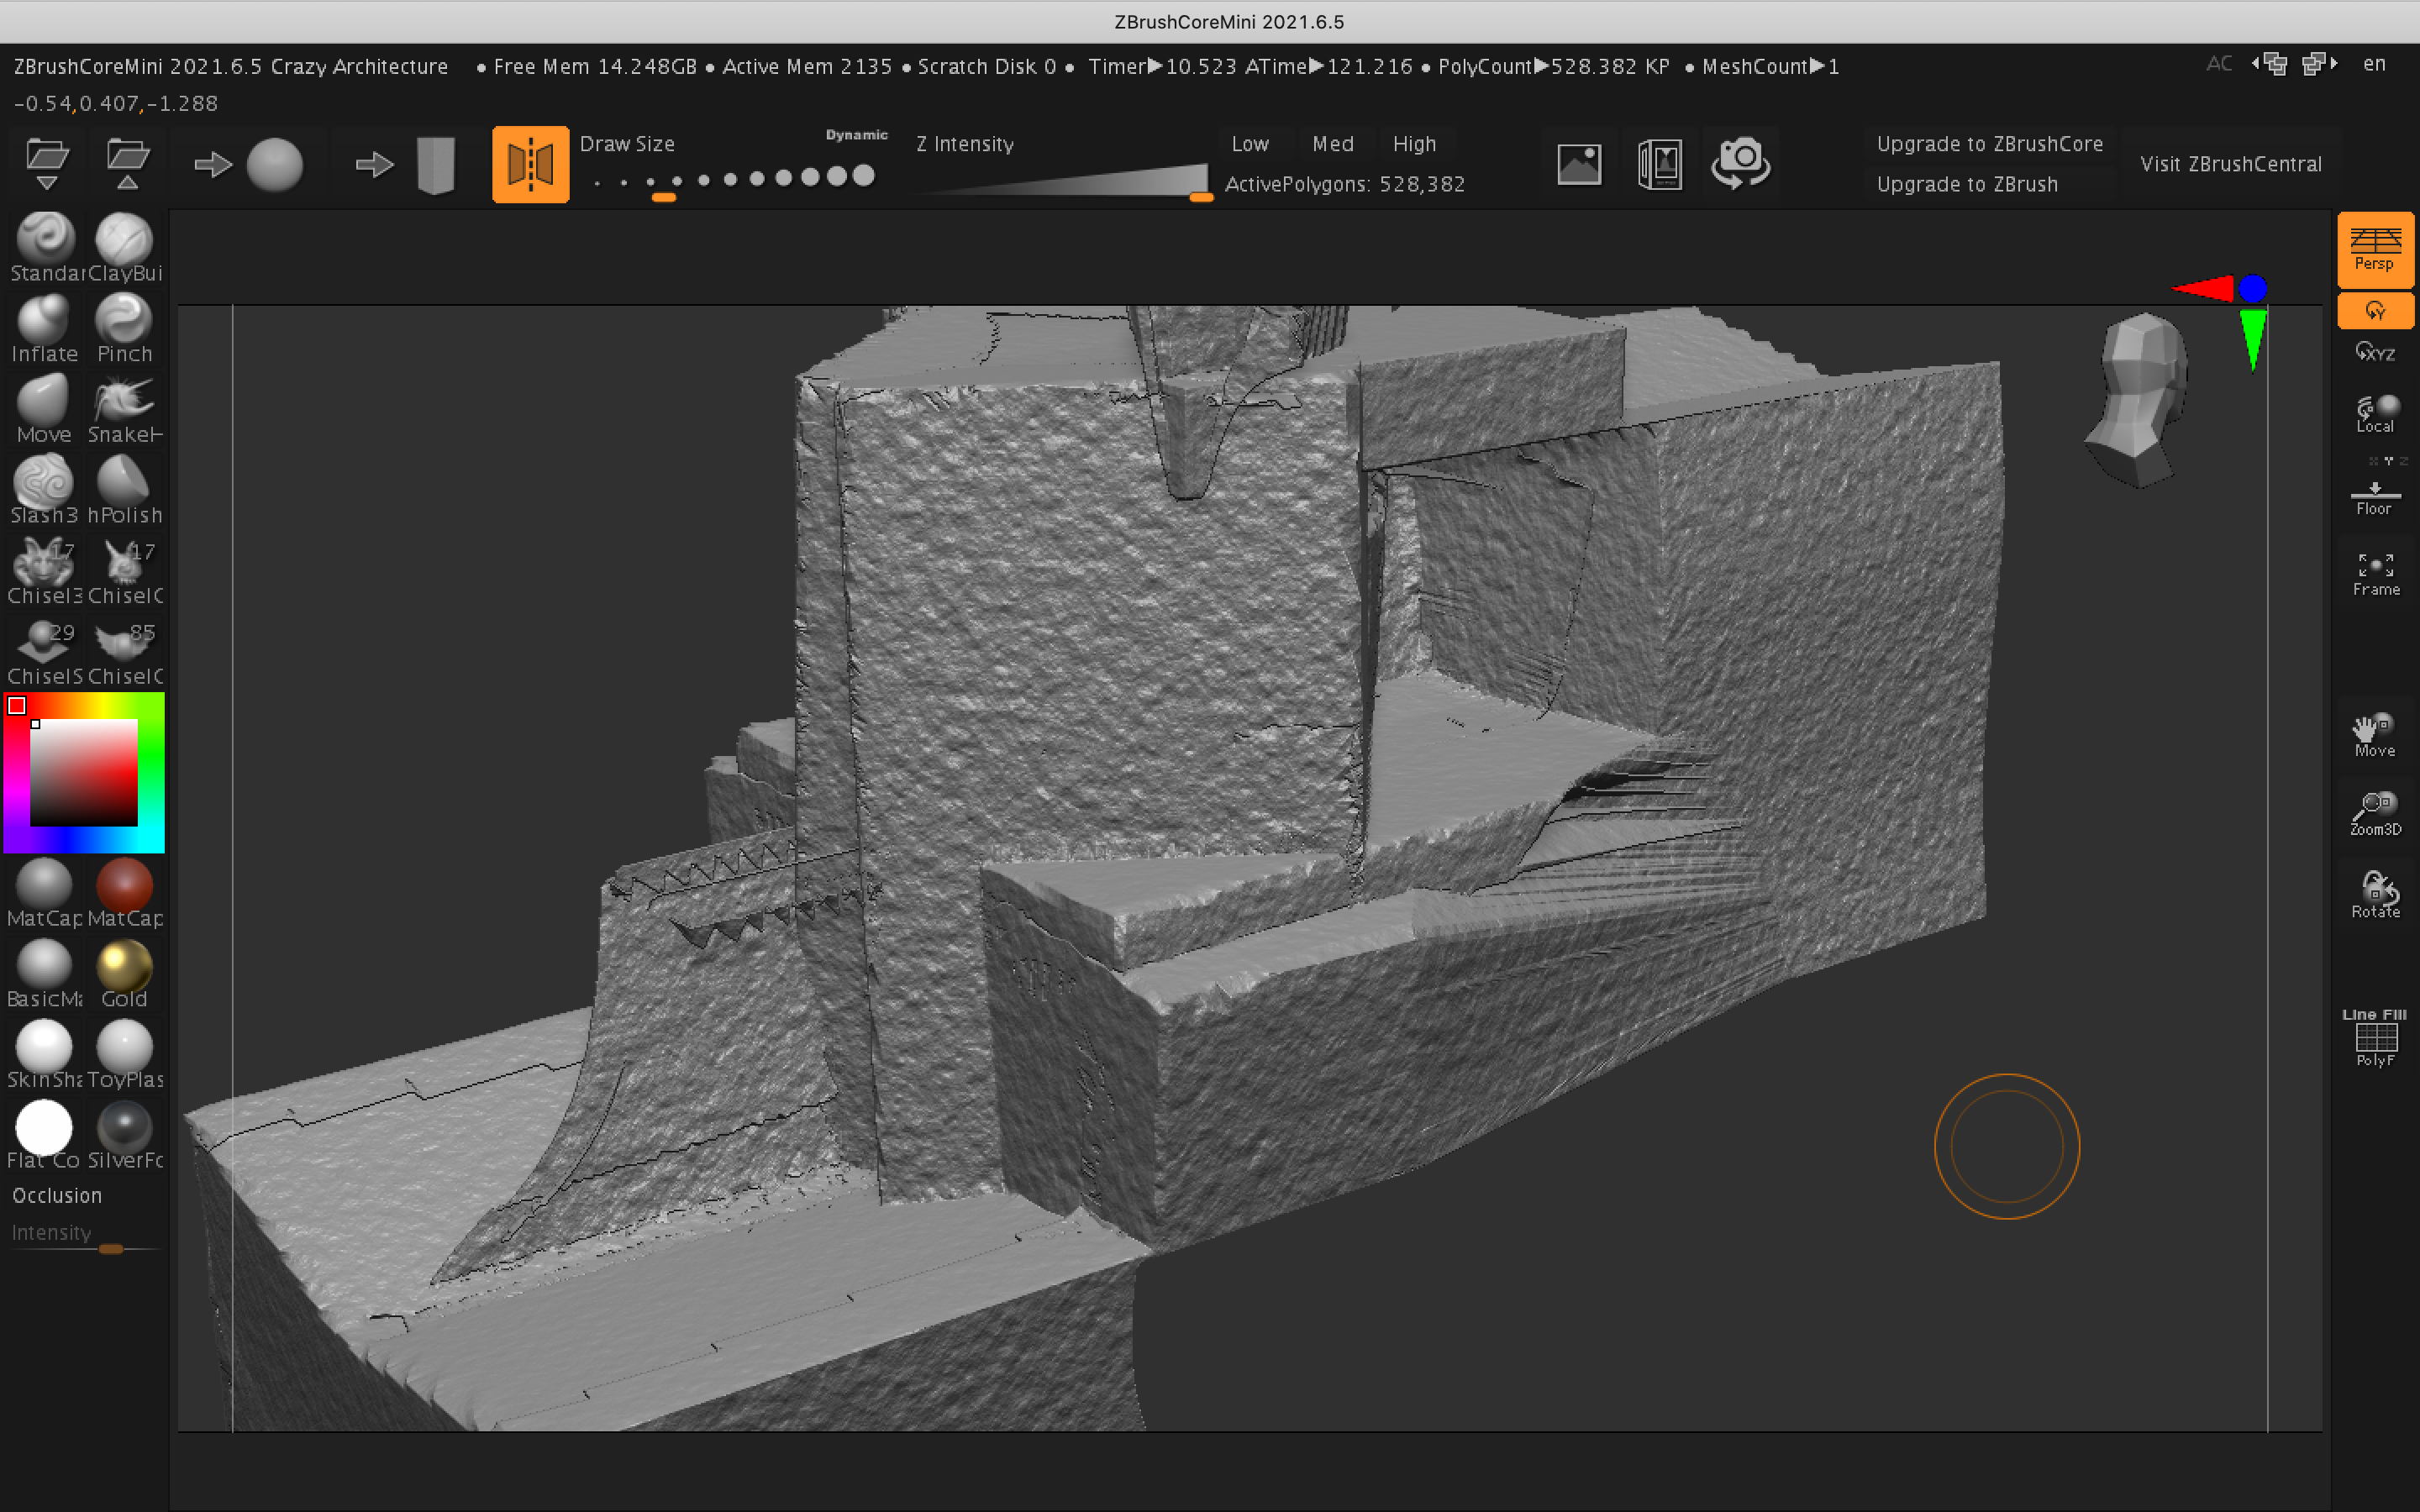Select the Slash3 brush

pos(45,490)
